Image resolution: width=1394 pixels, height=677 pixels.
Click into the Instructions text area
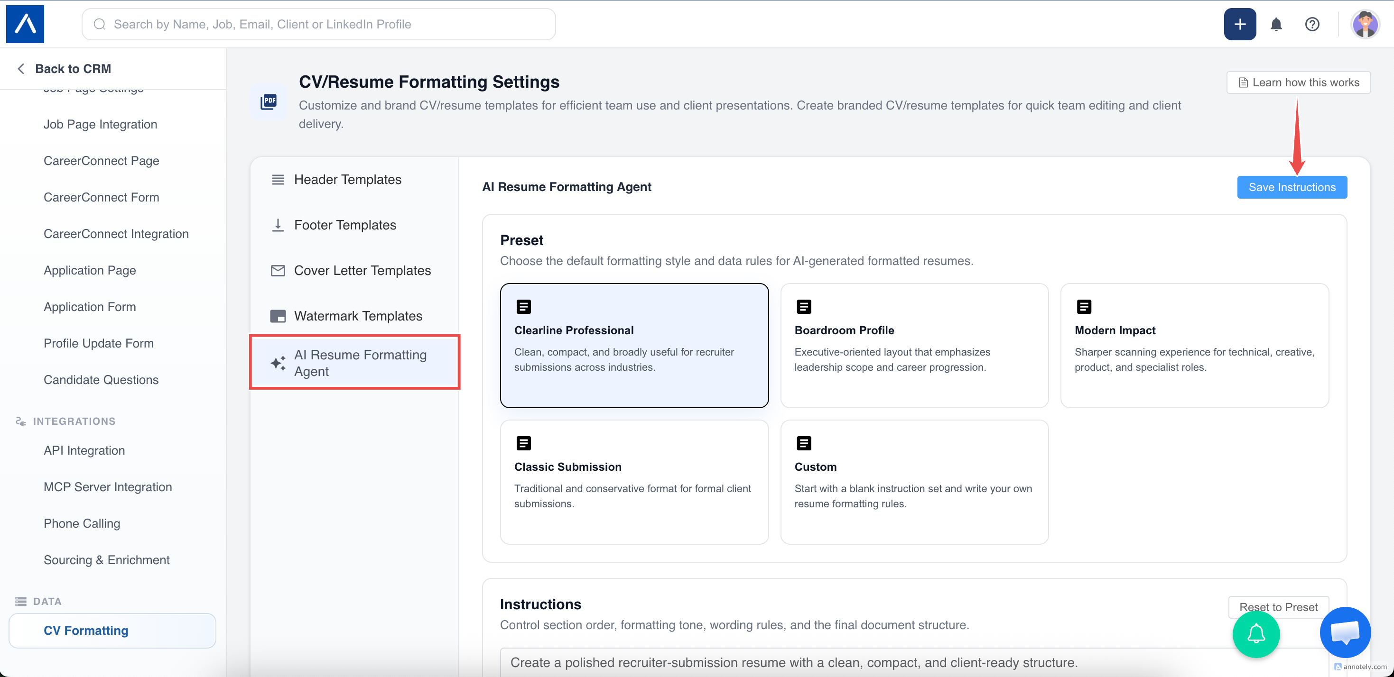tap(914, 662)
